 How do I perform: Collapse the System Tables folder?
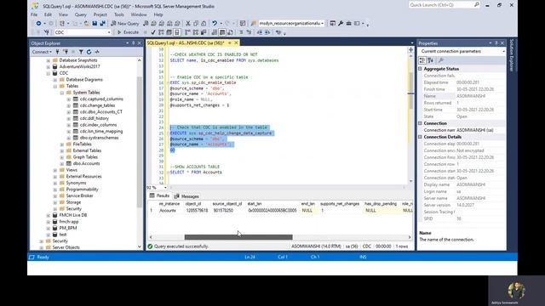(x=62, y=93)
